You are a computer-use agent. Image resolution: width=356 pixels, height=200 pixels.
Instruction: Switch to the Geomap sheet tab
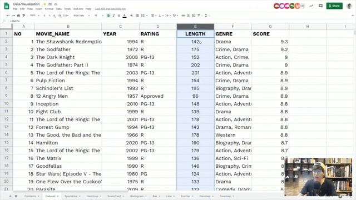point(206,196)
